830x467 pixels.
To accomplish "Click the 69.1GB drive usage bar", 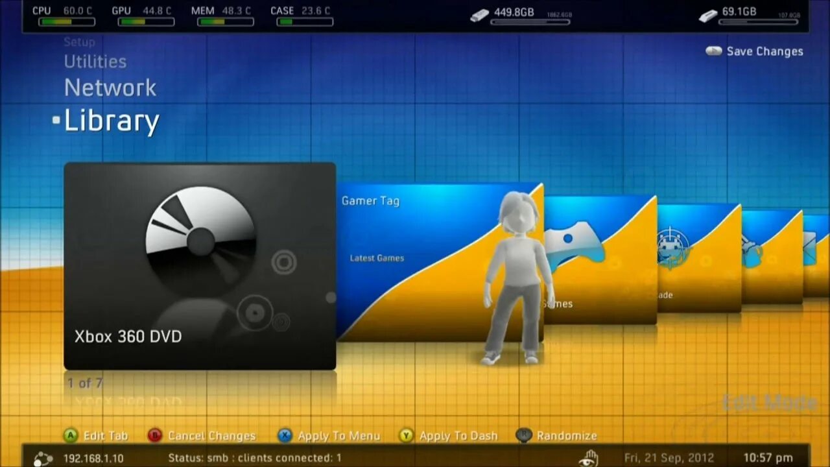I will [759, 22].
